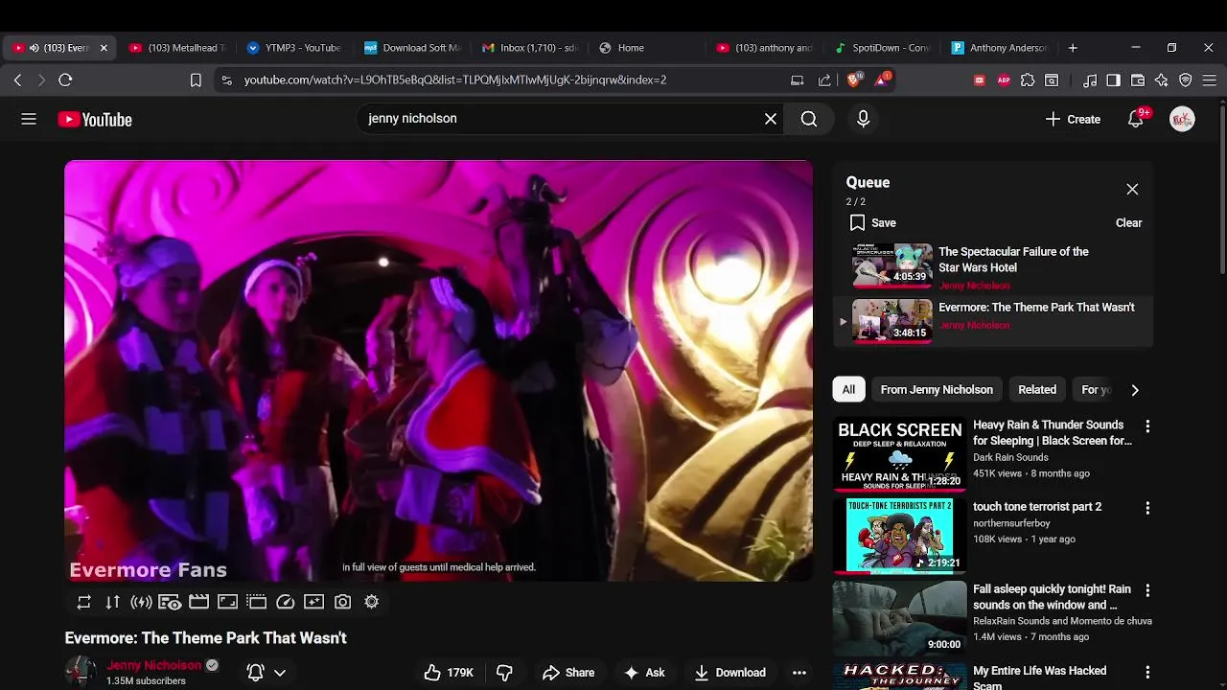This screenshot has width=1227, height=690.
Task: Click the magnifier search button
Action: coord(809,119)
